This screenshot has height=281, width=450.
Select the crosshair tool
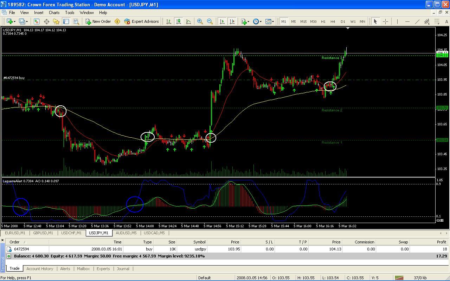click(385, 21)
